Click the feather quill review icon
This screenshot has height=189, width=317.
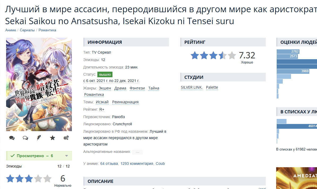[x=39, y=138]
